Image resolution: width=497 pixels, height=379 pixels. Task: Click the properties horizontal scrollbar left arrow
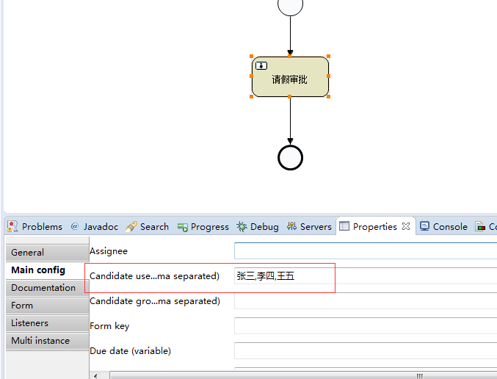[x=95, y=376]
